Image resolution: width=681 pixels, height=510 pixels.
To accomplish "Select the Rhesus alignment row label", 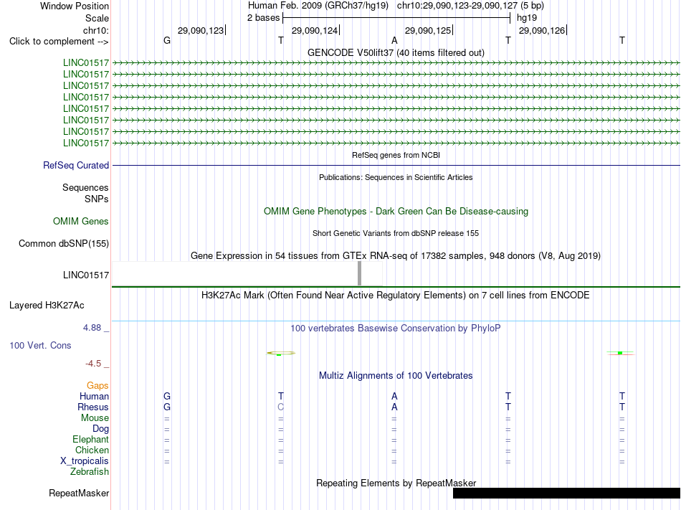I will (93, 407).
